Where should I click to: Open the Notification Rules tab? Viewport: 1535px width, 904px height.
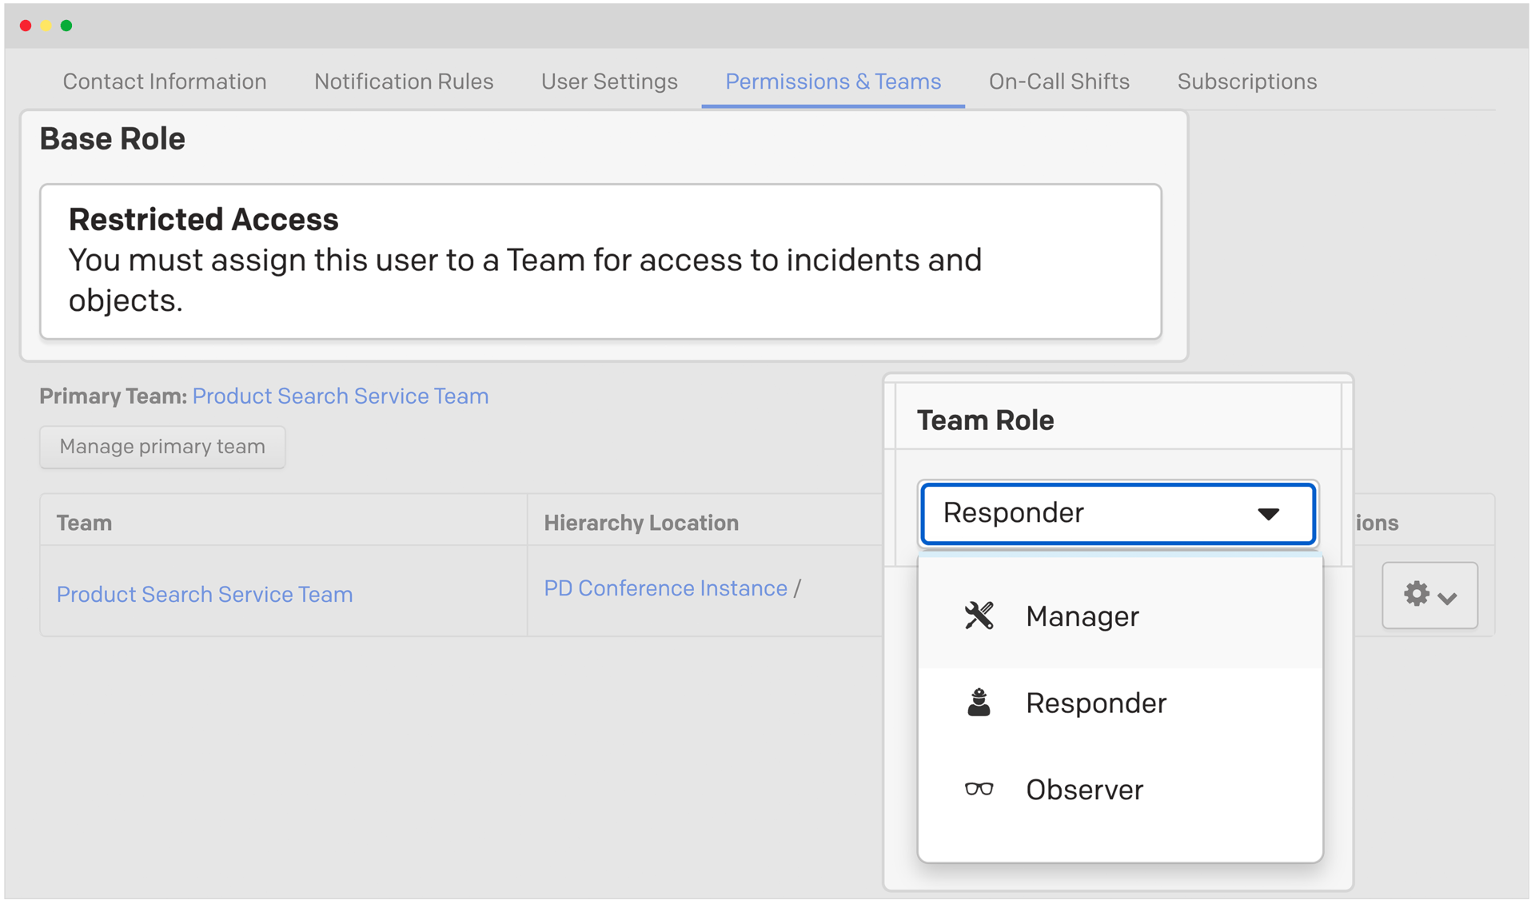(404, 81)
